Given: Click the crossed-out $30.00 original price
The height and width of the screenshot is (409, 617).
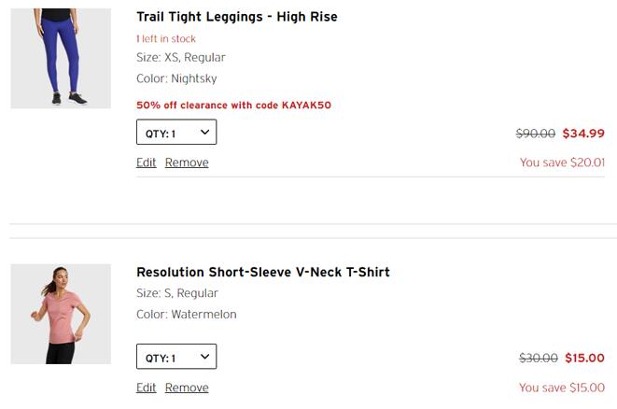Looking at the screenshot, I should pos(539,358).
